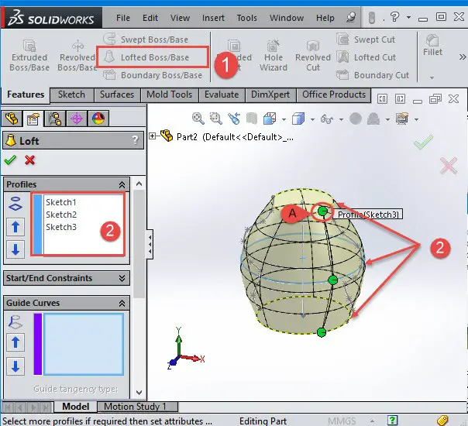Cancel the loft with red X
Viewport: 468px width, 426px height.
click(30, 160)
